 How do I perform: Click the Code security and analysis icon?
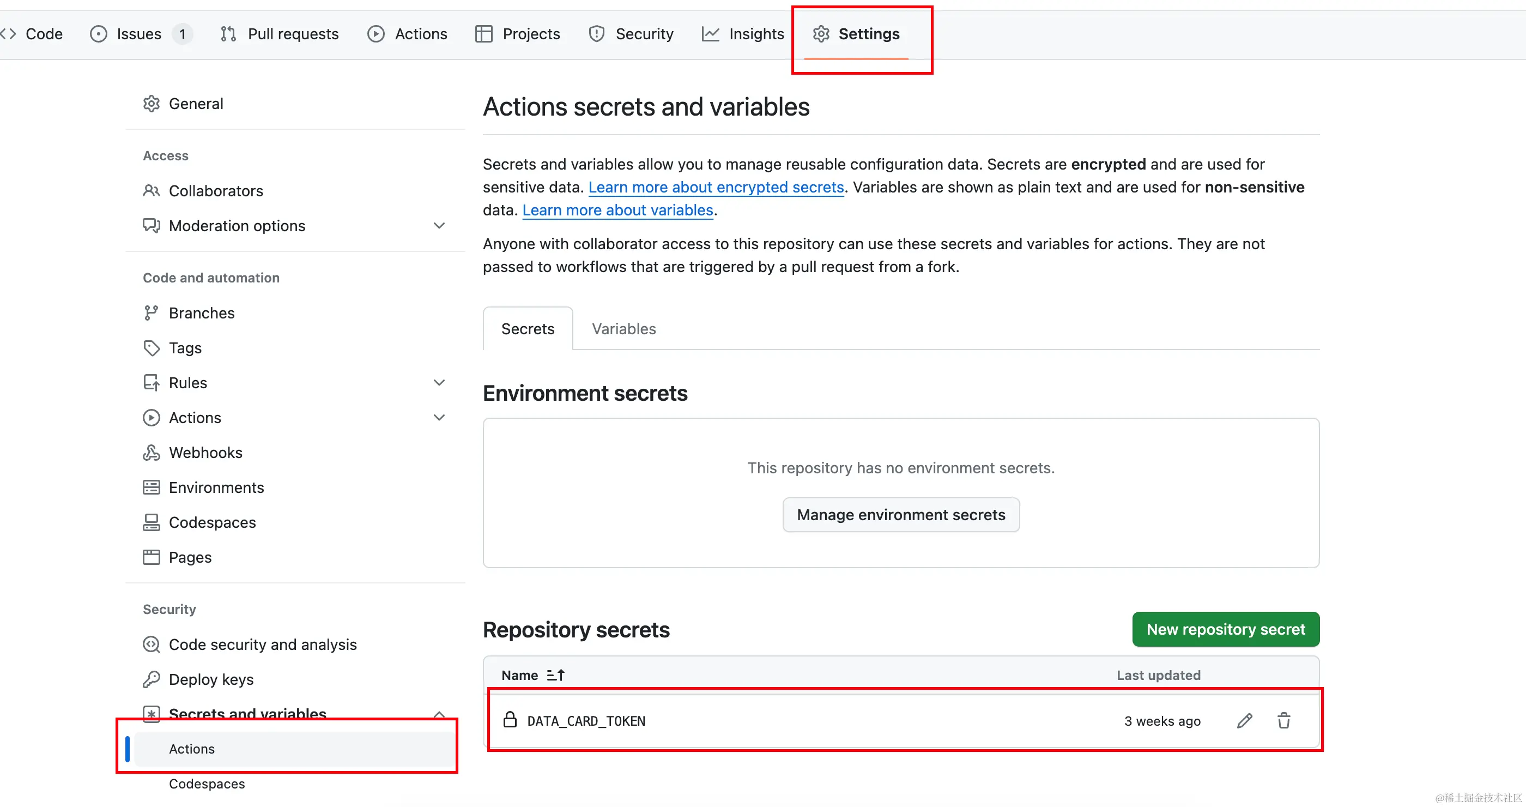click(x=151, y=644)
